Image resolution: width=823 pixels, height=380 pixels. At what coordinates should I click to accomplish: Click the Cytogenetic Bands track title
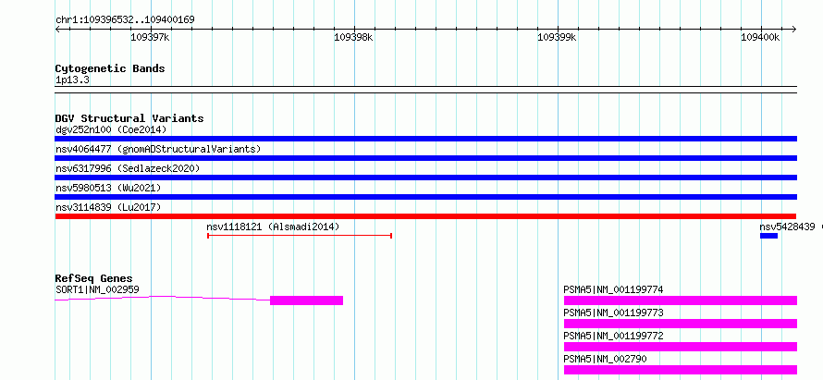[x=110, y=68]
